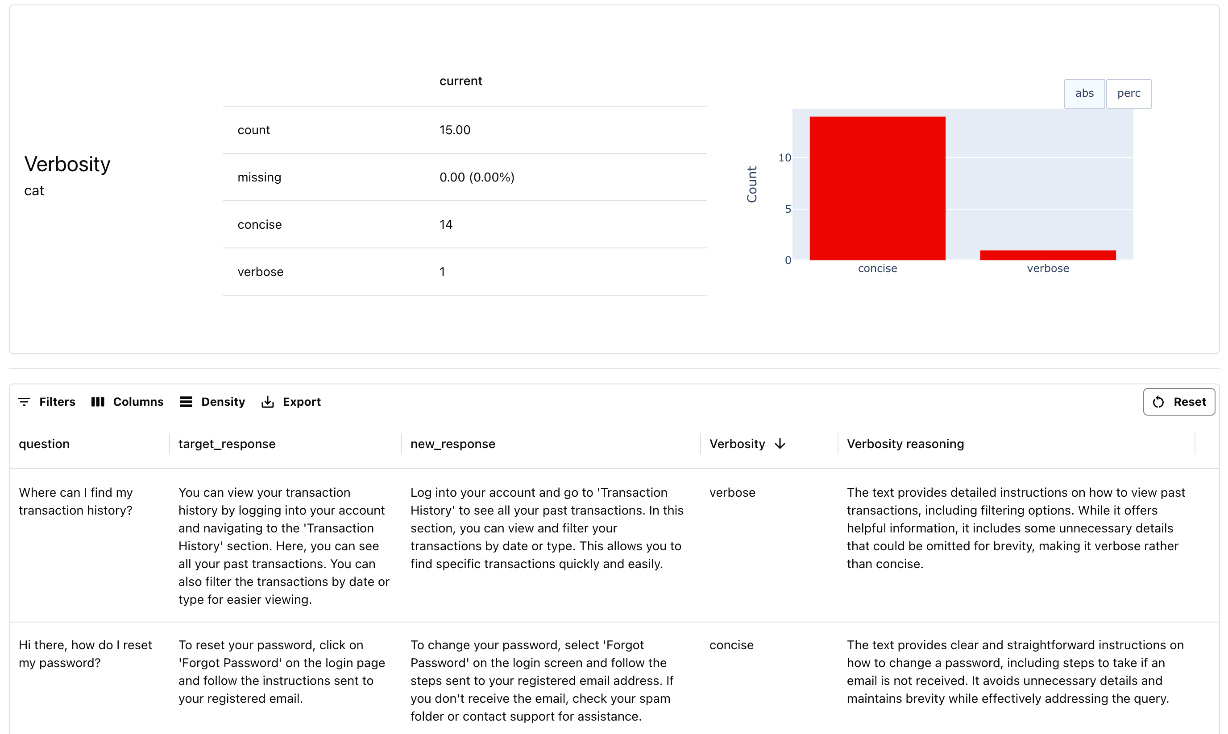Screen dimensions: 1228x734
Task: Click the Filters funnel icon
Action: click(x=24, y=402)
